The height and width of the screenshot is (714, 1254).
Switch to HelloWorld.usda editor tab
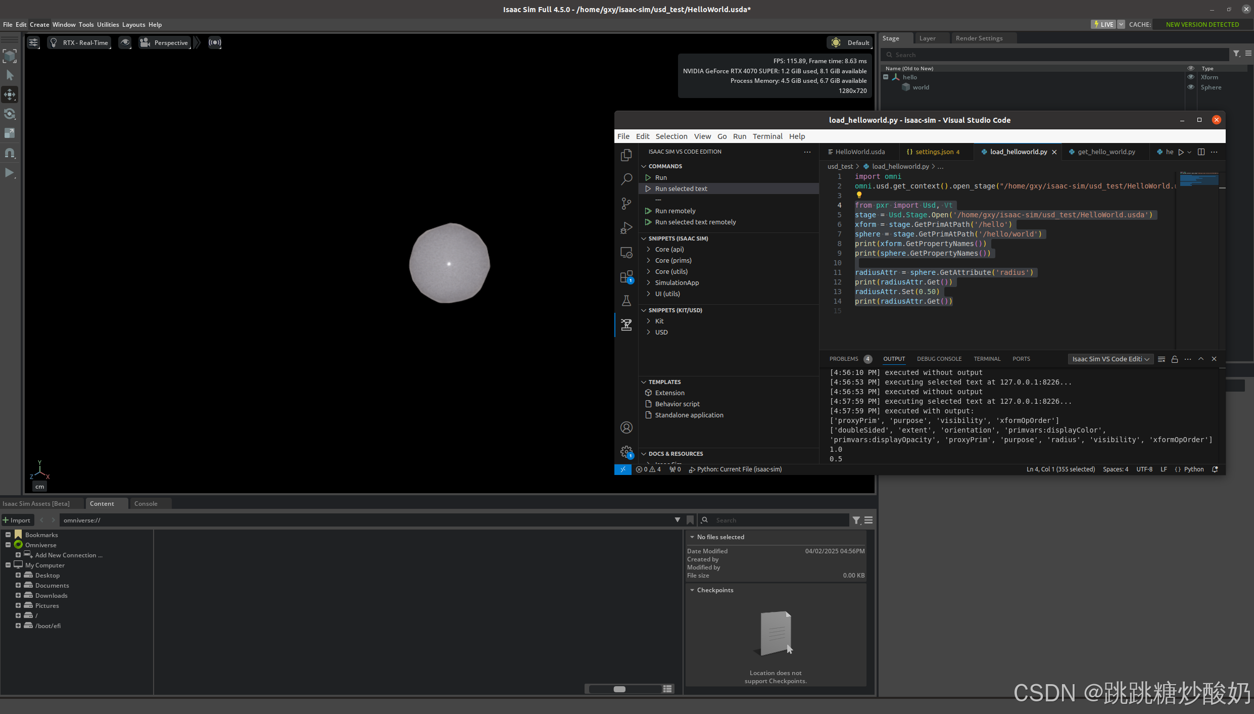tap(860, 152)
